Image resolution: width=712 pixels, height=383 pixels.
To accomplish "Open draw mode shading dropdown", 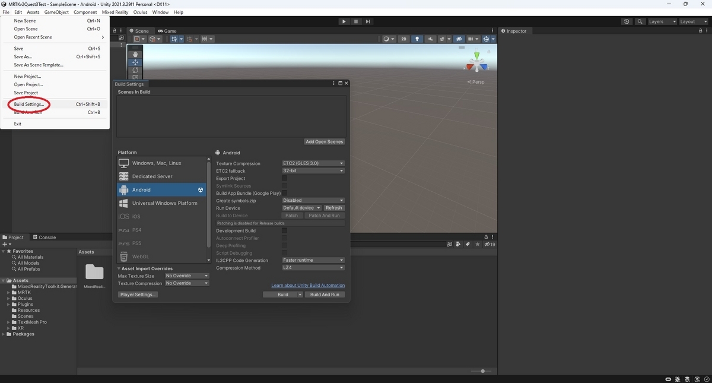I will click(389, 39).
